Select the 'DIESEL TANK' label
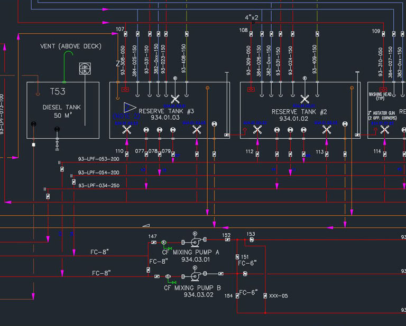The height and width of the screenshot is (326, 406). (x=62, y=107)
